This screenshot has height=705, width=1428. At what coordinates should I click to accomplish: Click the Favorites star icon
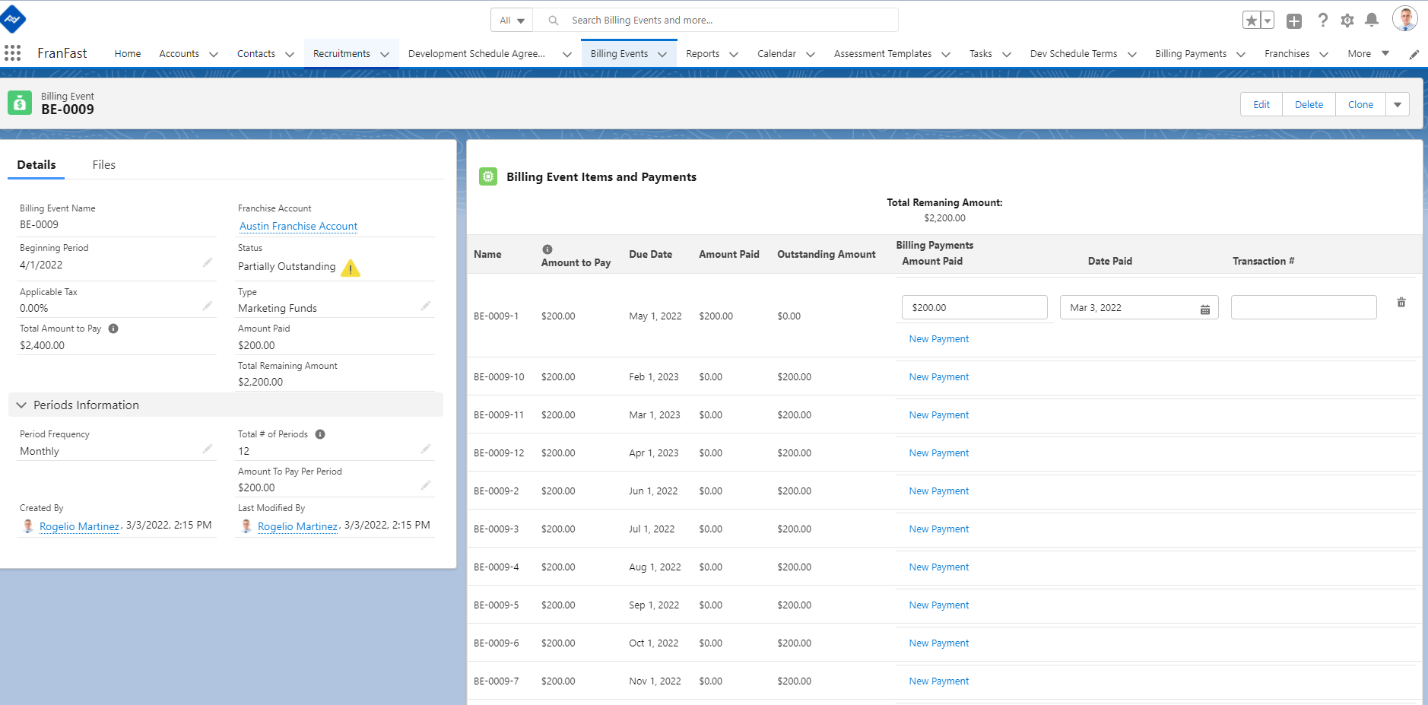point(1251,21)
